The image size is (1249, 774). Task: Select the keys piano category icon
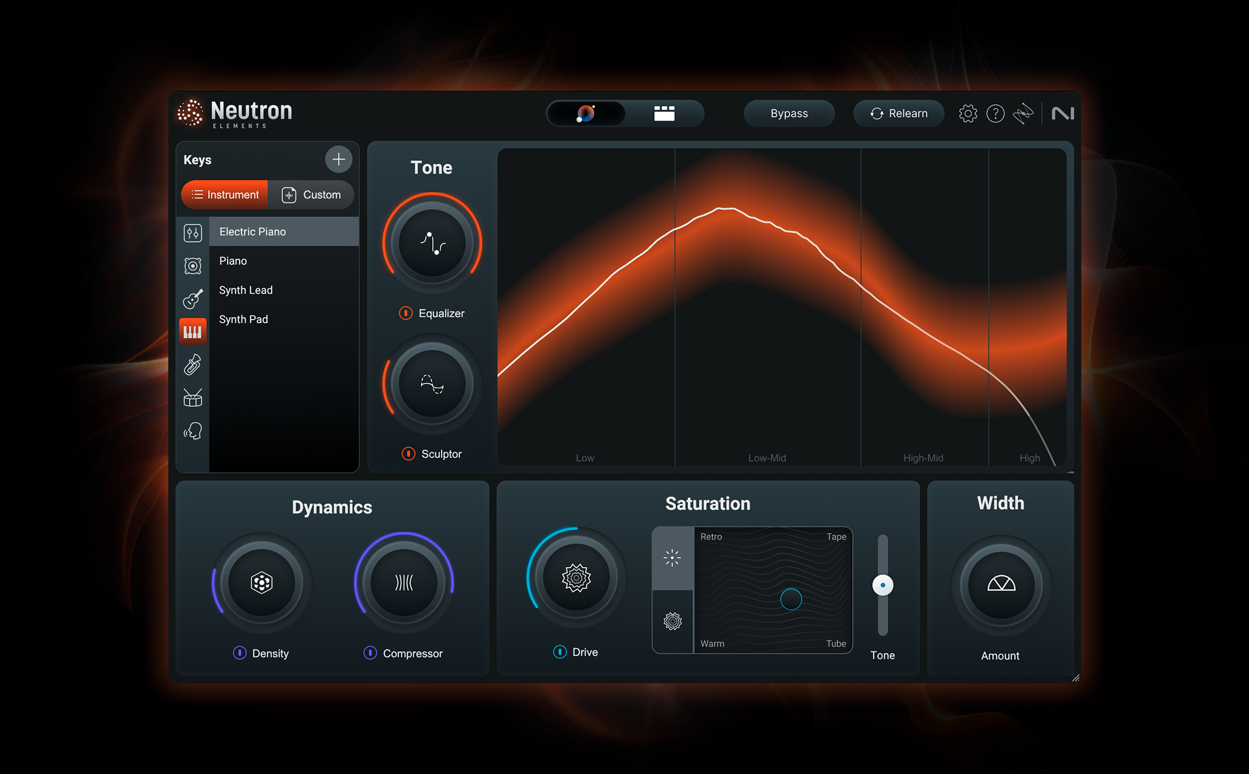click(x=192, y=331)
